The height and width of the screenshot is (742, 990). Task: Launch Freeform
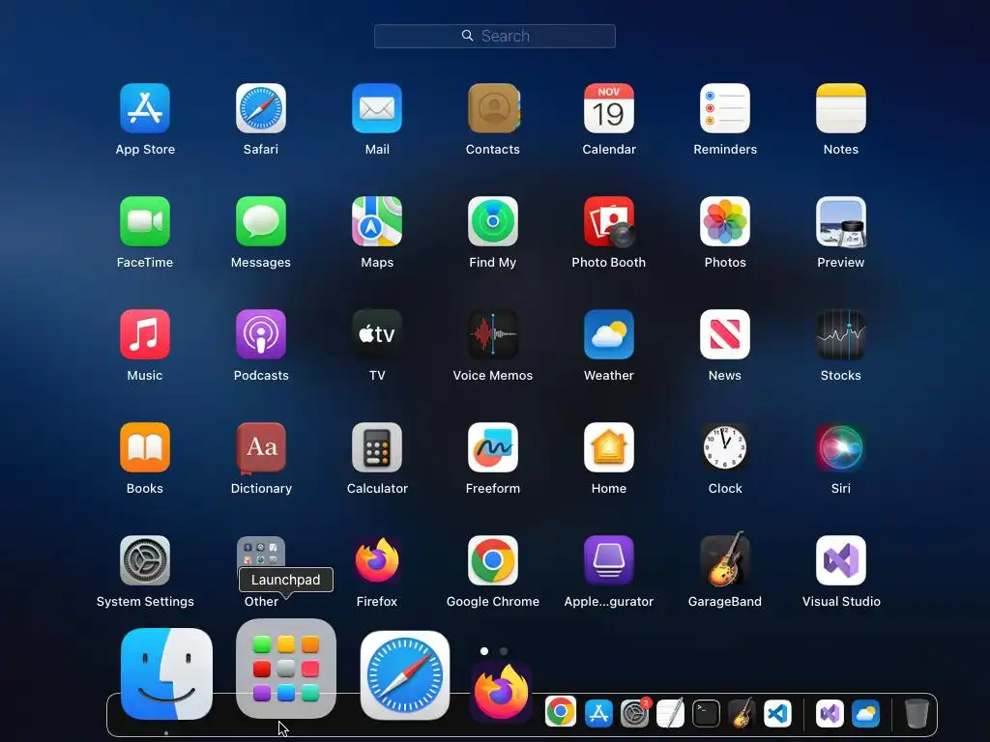(x=493, y=447)
